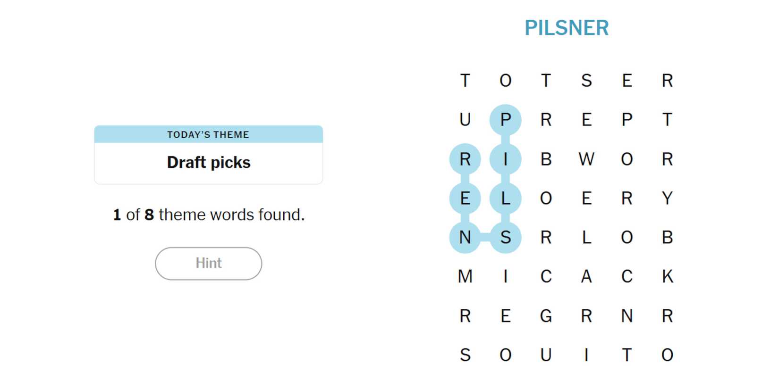This screenshot has height=389, width=779.
Task: Click the highlighted letter E
Action: click(465, 199)
